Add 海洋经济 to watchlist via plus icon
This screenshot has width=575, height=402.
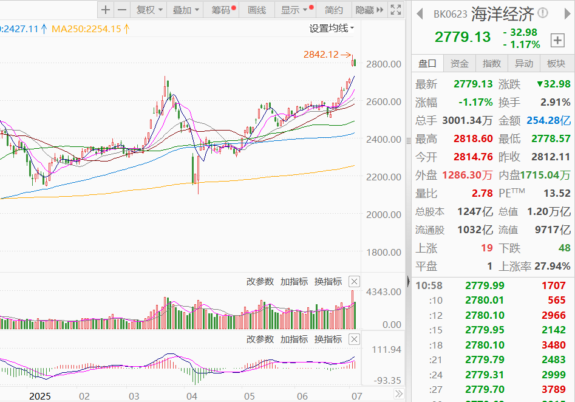[x=557, y=40]
